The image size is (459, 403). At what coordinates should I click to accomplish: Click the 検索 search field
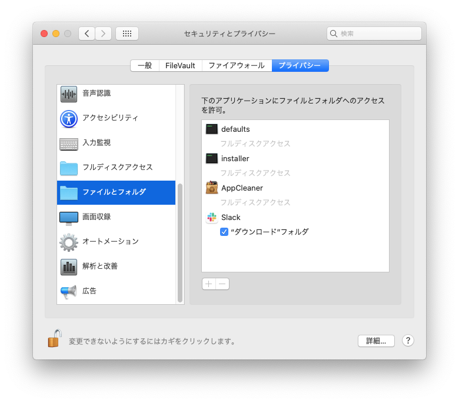coord(374,34)
